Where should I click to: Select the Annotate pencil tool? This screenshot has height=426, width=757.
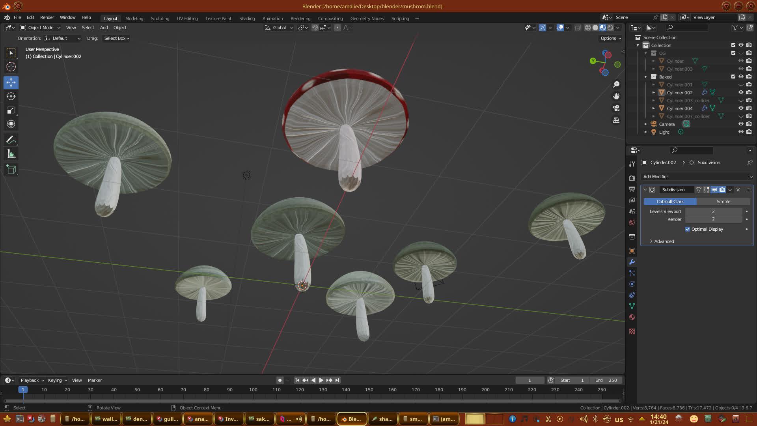click(x=11, y=140)
